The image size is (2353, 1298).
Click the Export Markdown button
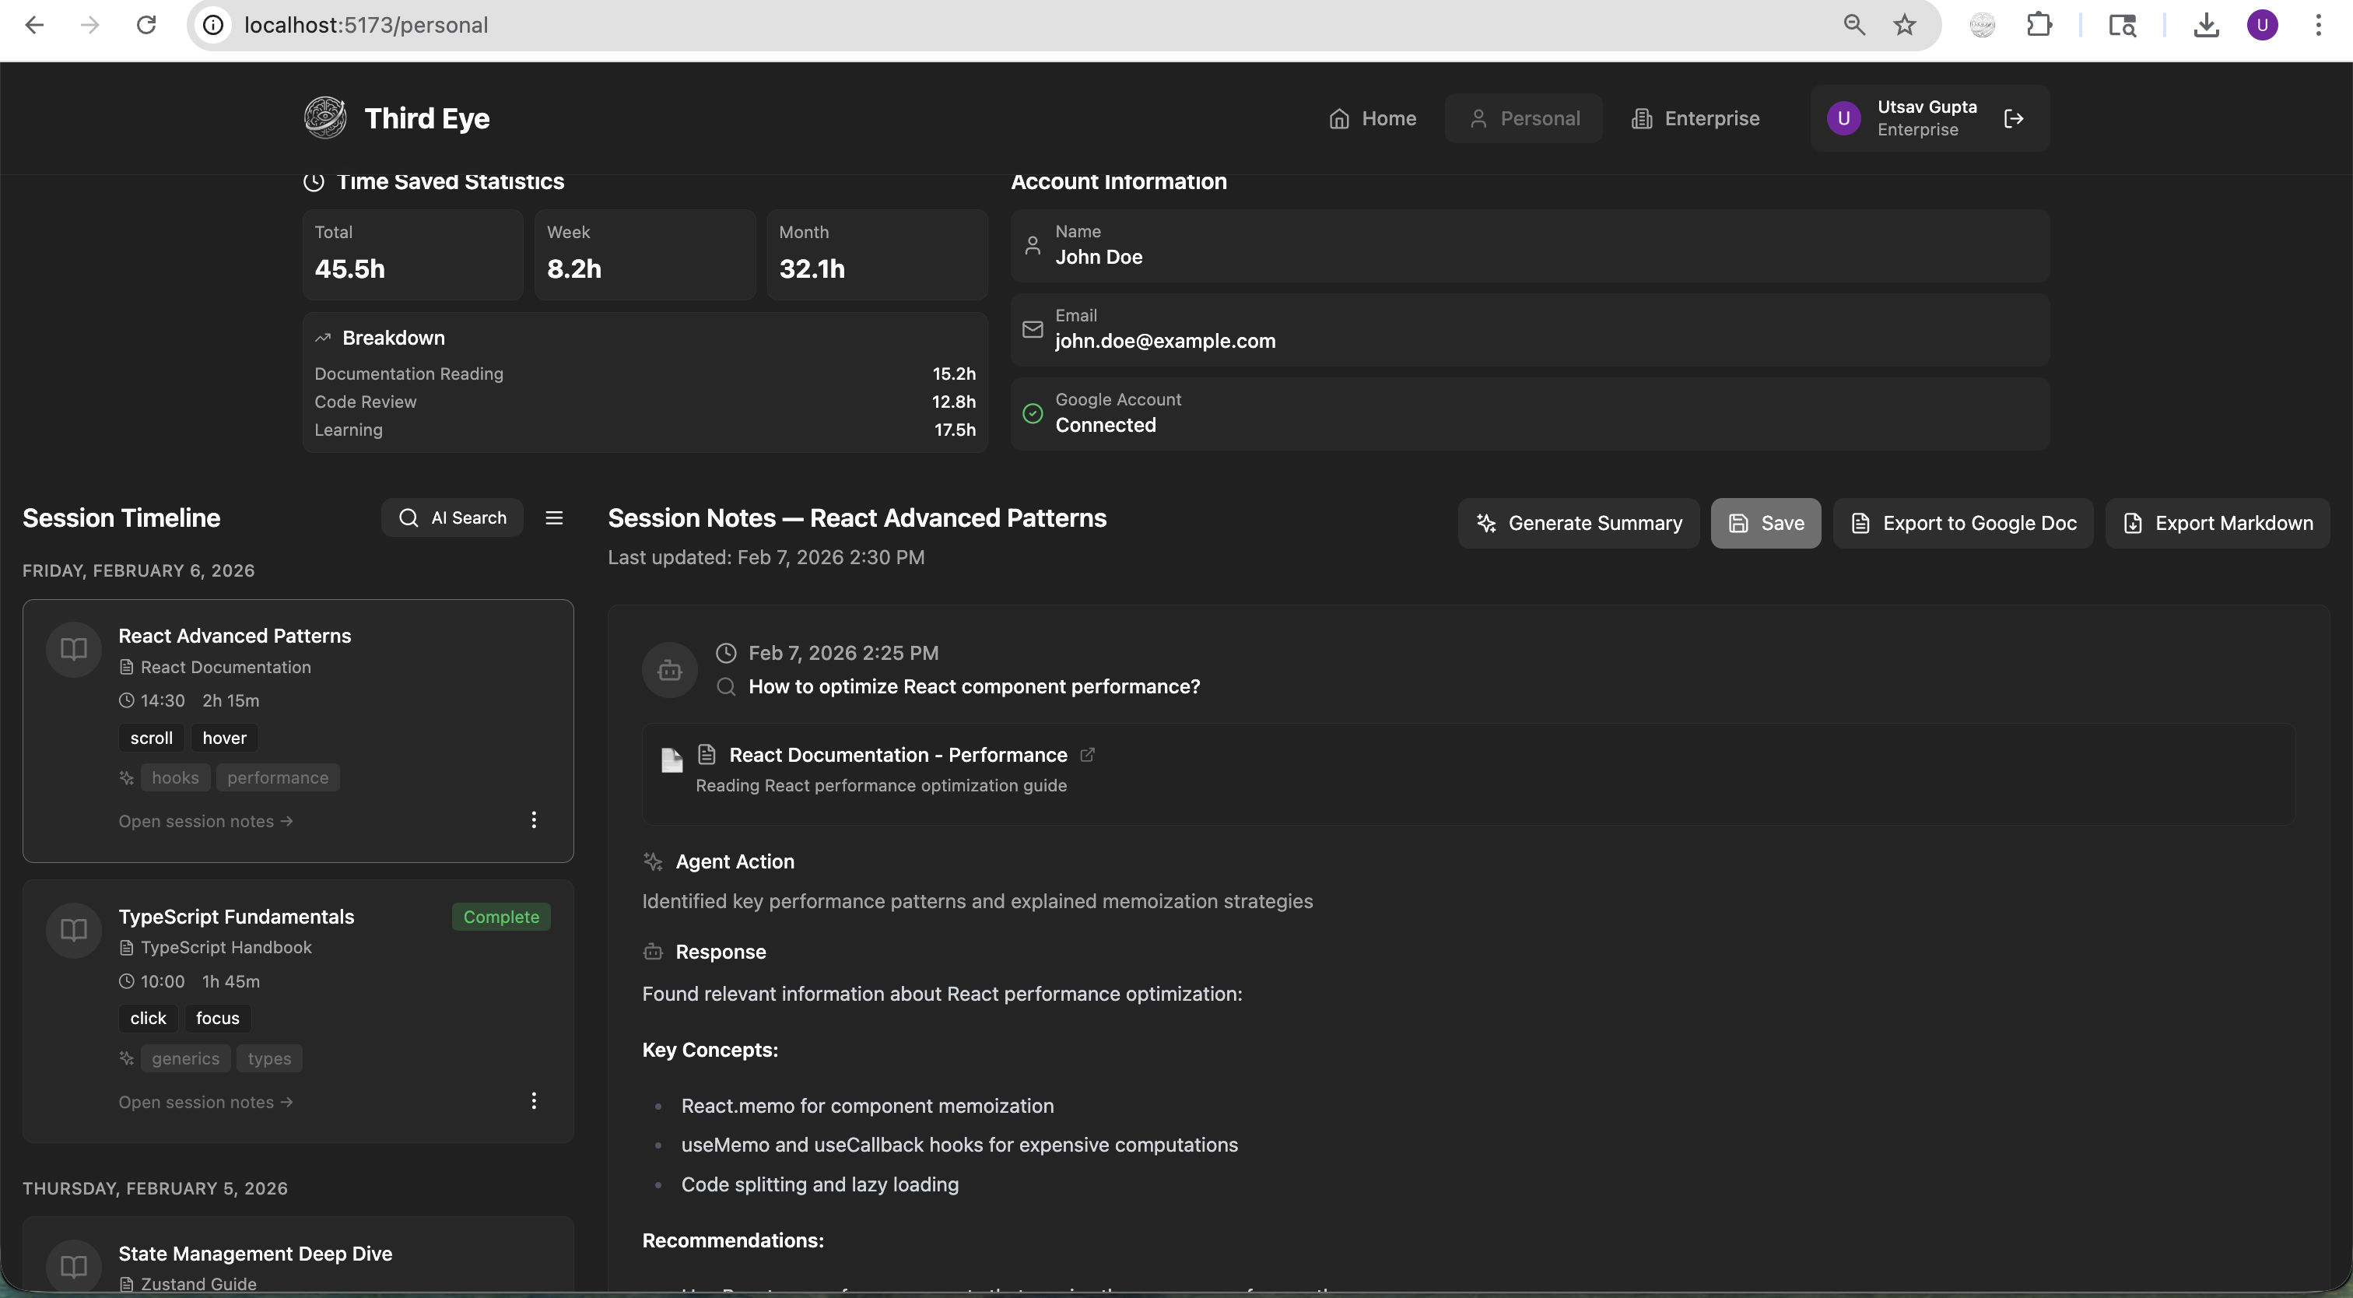click(2218, 524)
